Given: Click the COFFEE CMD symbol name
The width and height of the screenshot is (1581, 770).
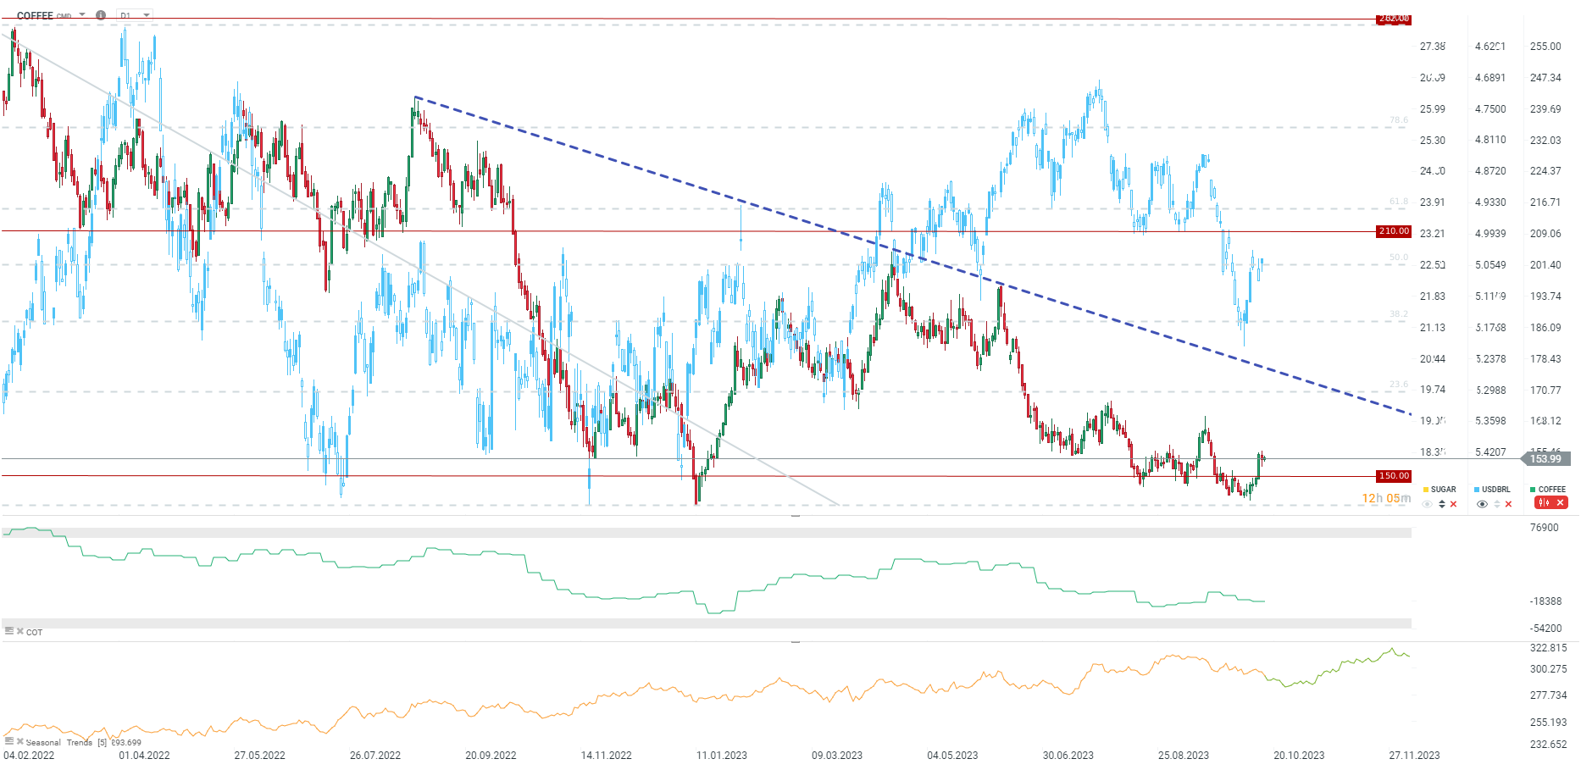Looking at the screenshot, I should click(x=44, y=15).
